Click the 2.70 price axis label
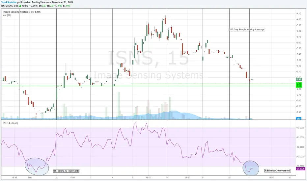 pos(299,95)
